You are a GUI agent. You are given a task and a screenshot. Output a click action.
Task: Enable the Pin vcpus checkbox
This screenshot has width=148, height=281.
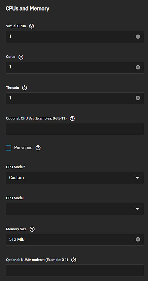pos(8,148)
